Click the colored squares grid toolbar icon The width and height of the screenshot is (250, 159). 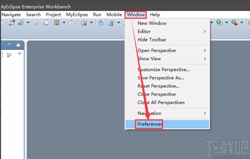57,22
